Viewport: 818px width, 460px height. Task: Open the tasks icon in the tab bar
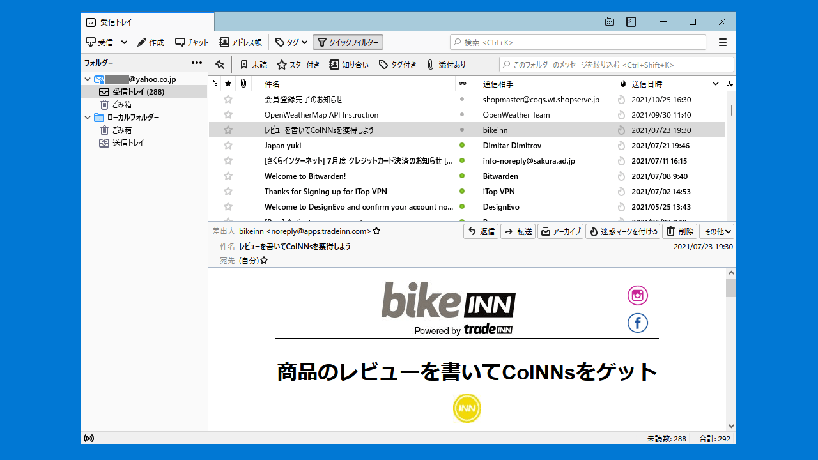[631, 22]
